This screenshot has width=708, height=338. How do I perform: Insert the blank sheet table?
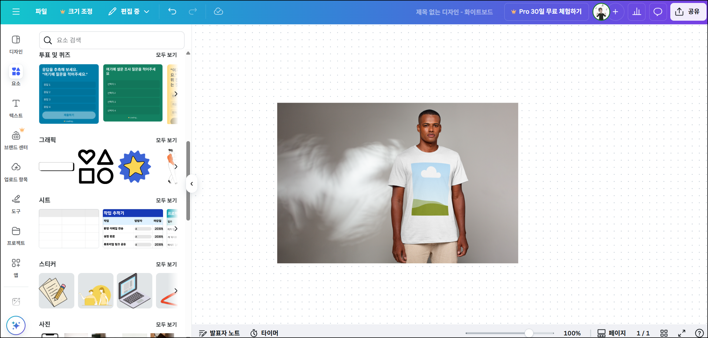(x=69, y=229)
